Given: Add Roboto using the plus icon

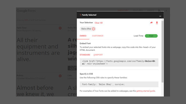Looking at the screenshot, I should pos(60,76).
